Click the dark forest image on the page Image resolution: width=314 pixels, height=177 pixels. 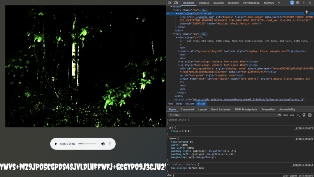tap(85, 66)
